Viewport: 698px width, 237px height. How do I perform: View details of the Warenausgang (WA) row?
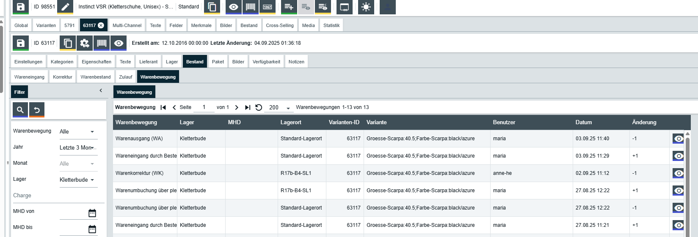coord(678,139)
